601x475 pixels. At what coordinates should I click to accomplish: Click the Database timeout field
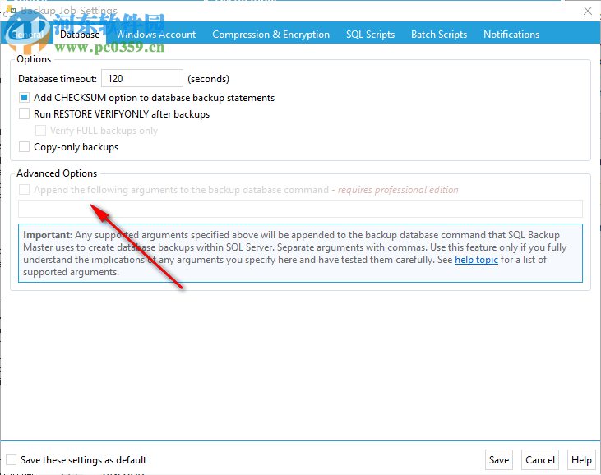click(142, 79)
